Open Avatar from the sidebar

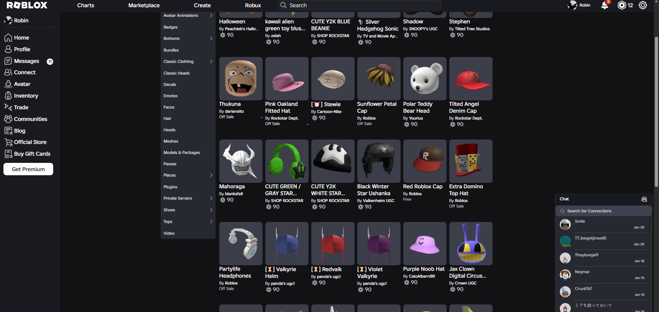coord(22,84)
